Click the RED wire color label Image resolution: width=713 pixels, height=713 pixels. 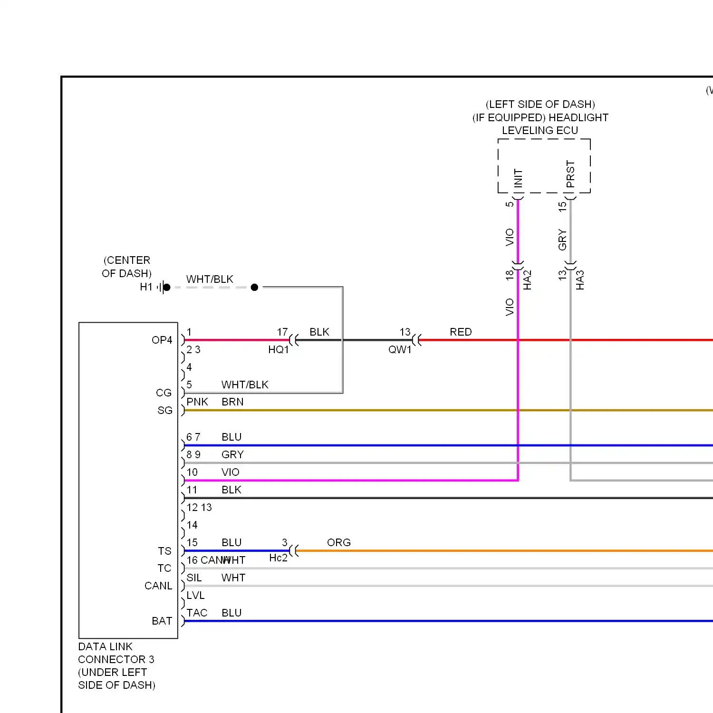click(461, 332)
